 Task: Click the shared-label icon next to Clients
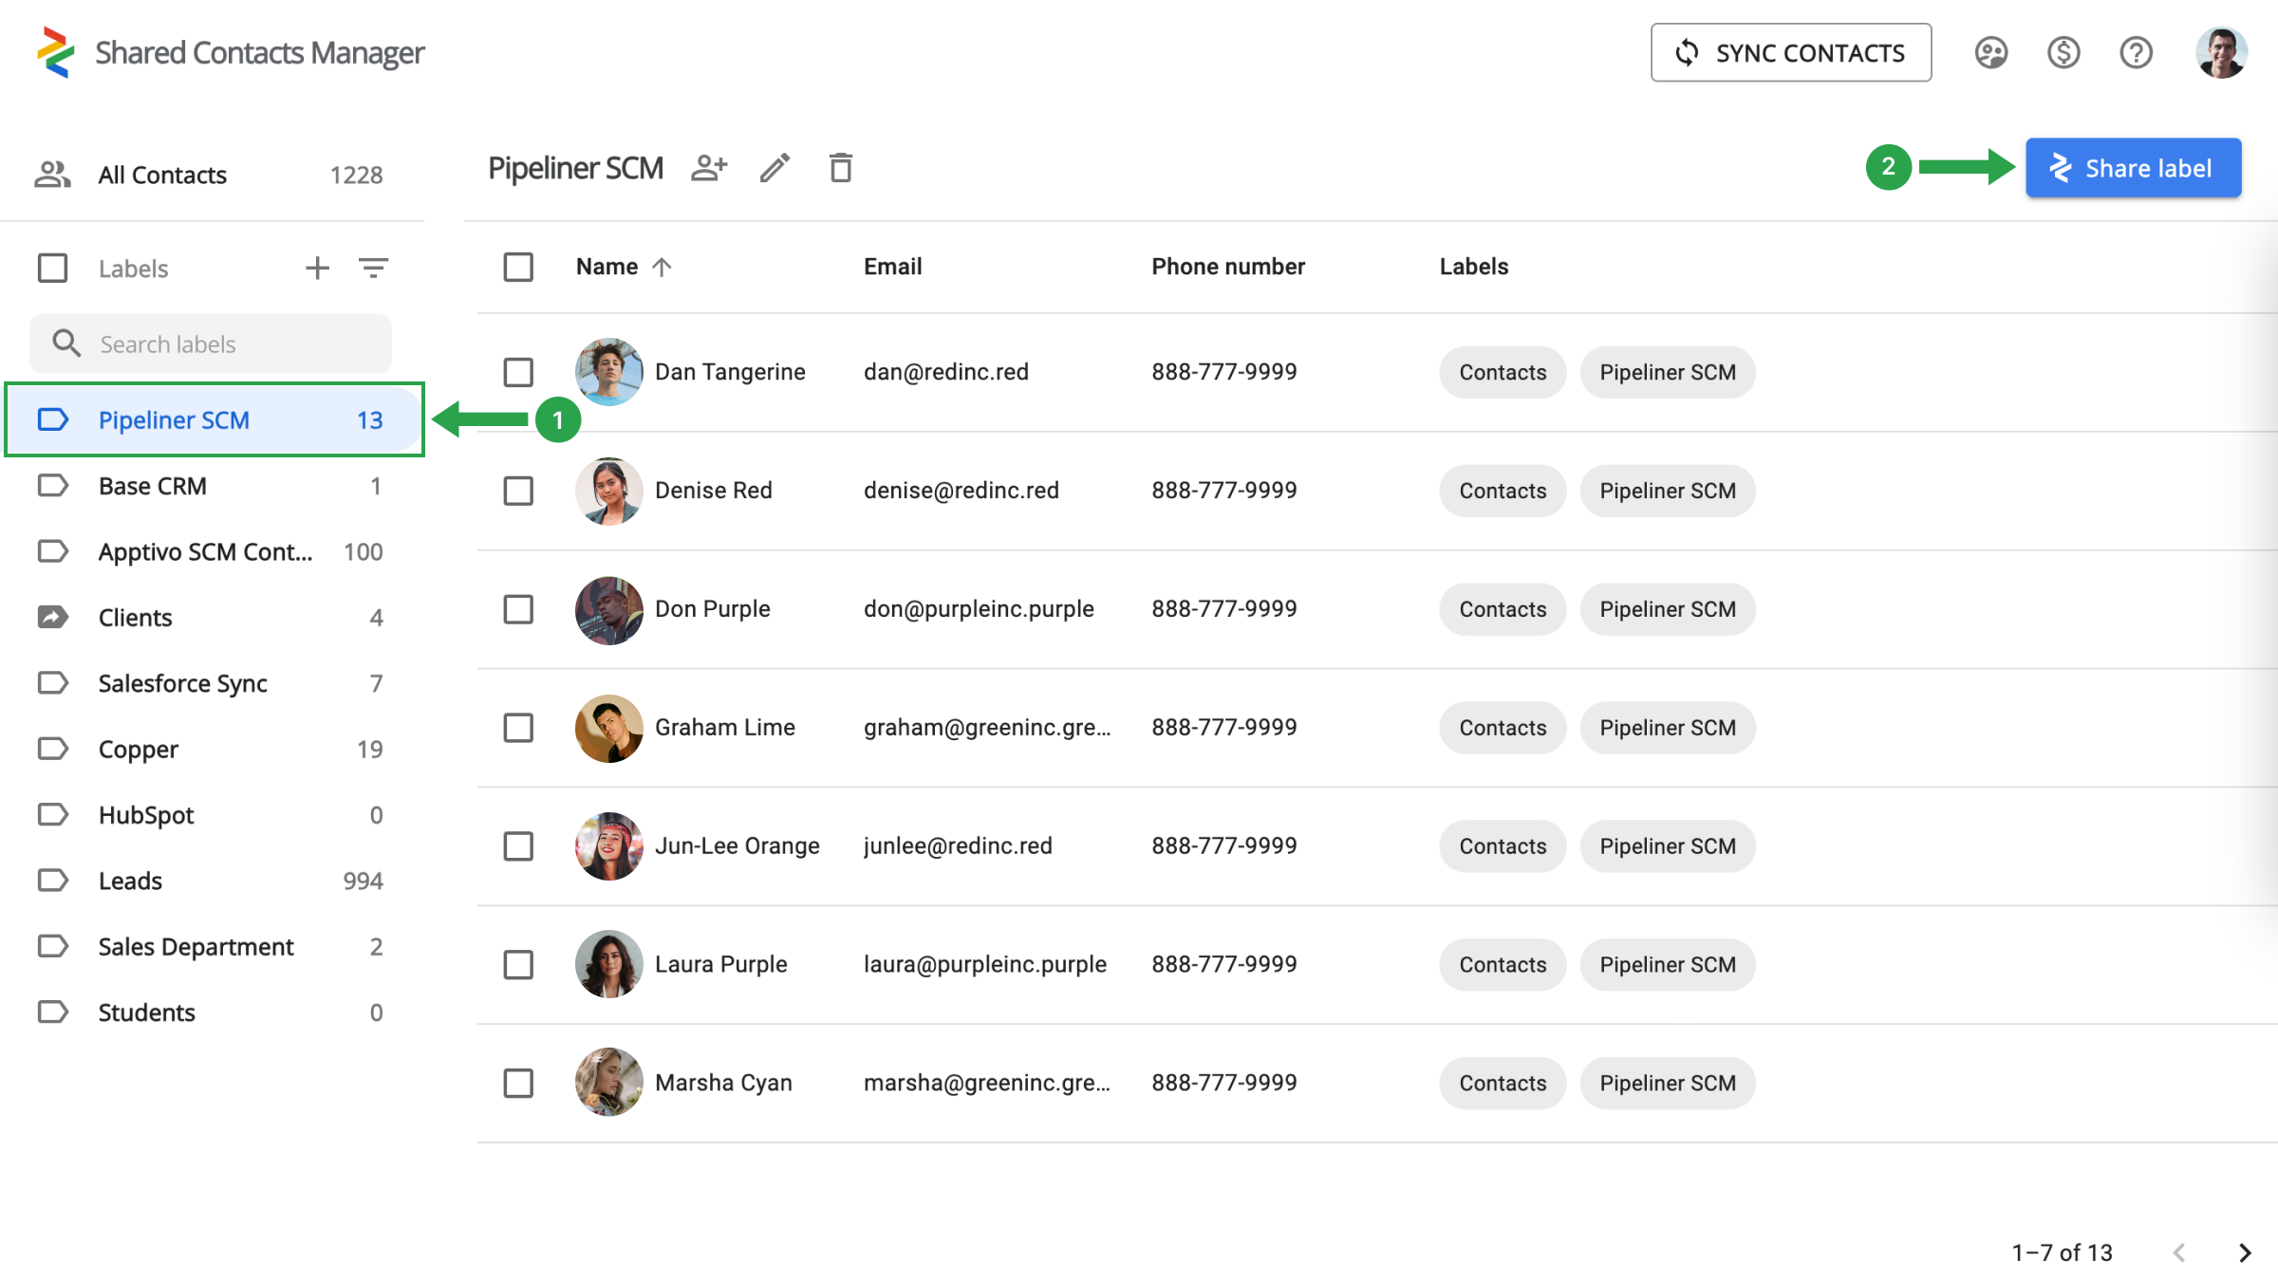[x=52, y=618]
